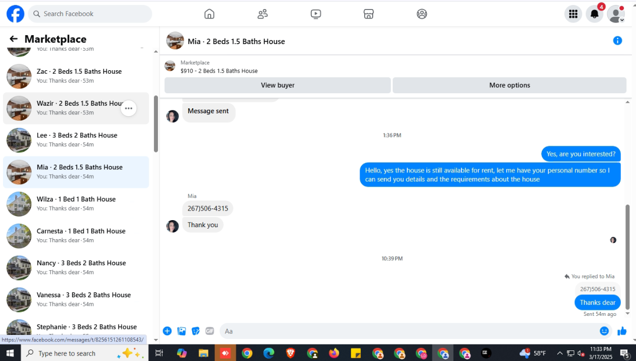Screen dimensions: 636x361
Task: Open the $910 listing thumbnail
Action: pos(170,66)
